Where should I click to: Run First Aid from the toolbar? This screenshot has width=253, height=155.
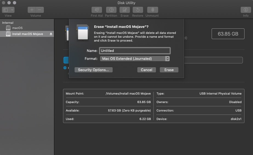tap(97, 10)
